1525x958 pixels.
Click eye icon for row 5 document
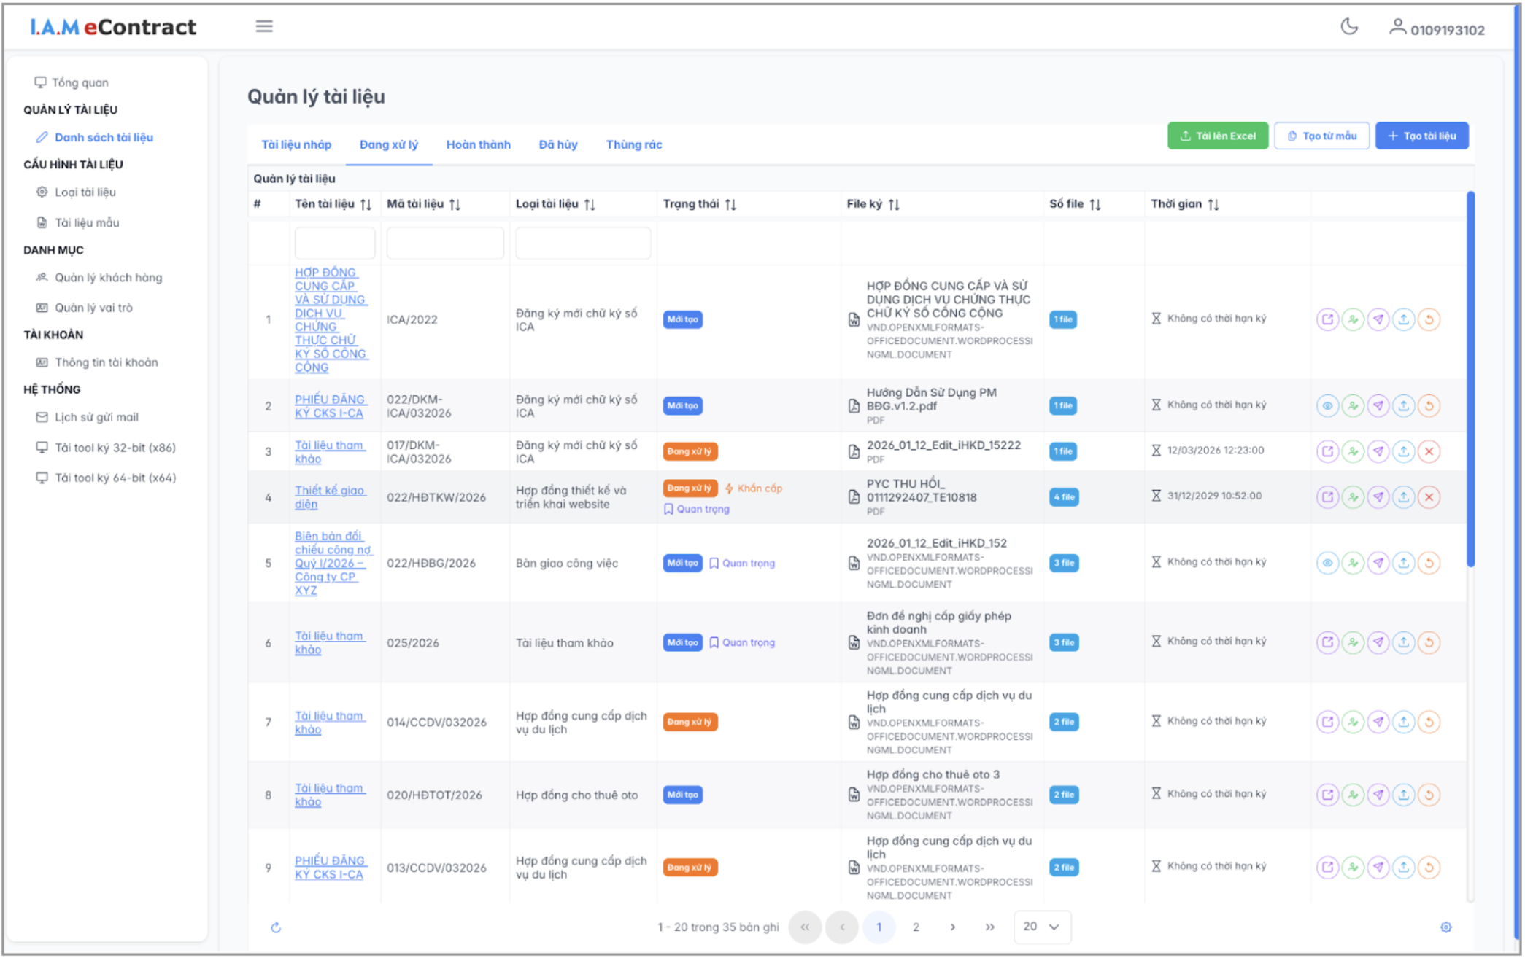pos(1327,563)
